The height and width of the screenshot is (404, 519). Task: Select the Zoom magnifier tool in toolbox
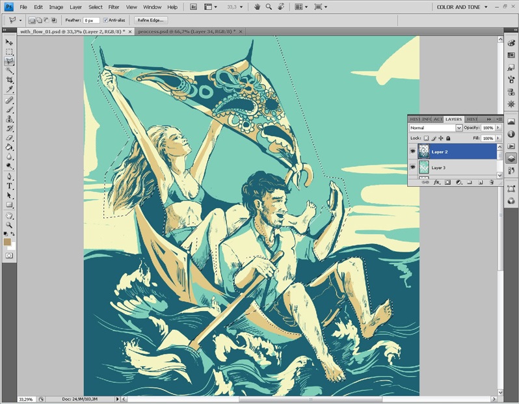click(9, 224)
